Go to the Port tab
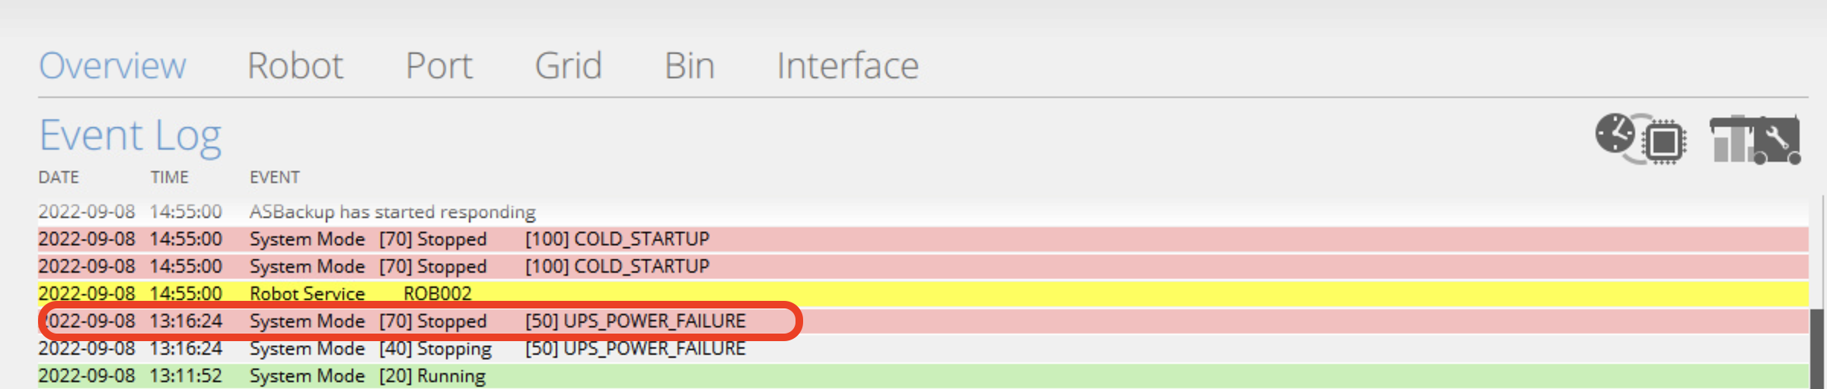This screenshot has width=1827, height=389. tap(438, 65)
